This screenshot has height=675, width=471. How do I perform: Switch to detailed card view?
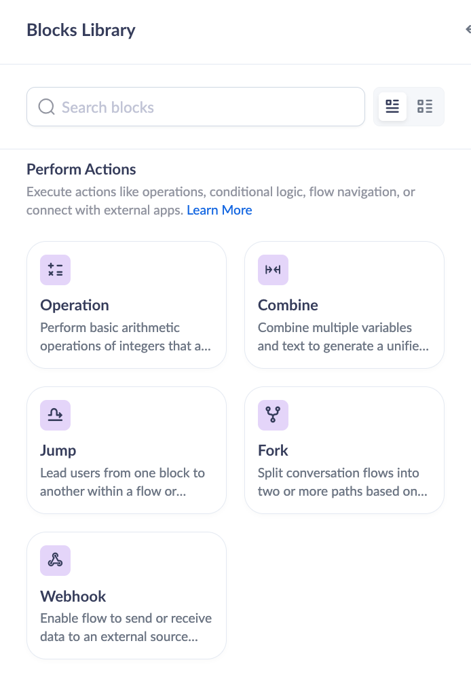[392, 107]
